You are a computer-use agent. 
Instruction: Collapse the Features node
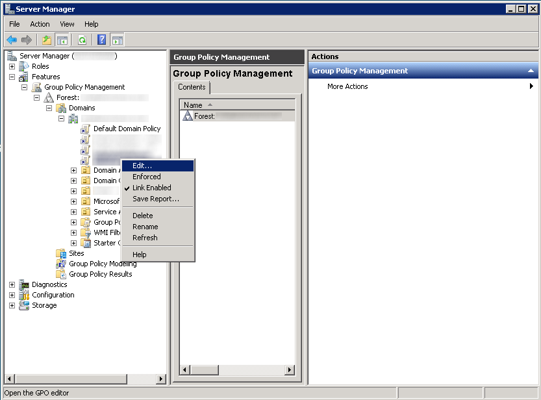[12, 77]
